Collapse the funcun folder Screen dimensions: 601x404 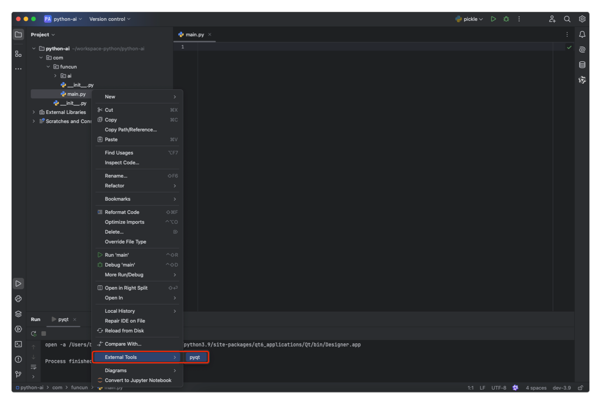point(48,67)
